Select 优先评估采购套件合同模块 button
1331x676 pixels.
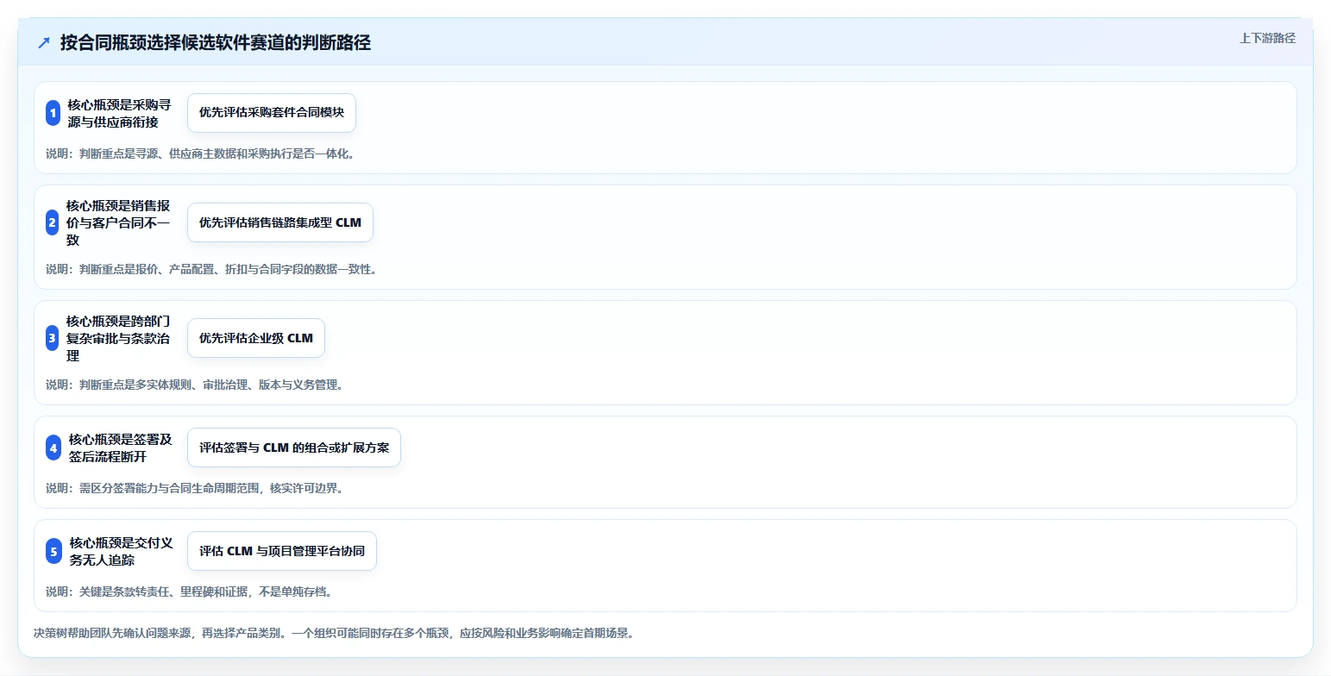[x=272, y=113]
